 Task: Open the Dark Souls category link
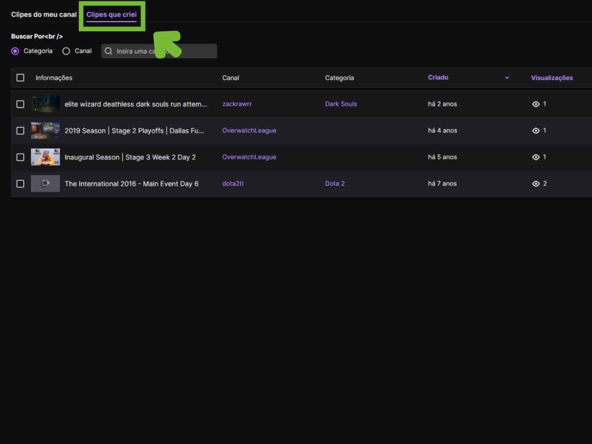[x=341, y=104]
